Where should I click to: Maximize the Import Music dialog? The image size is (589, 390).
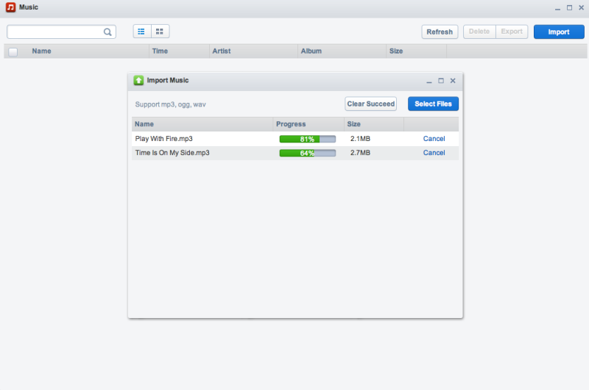click(441, 81)
